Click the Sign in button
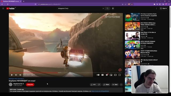This screenshot has height=96, width=171. 163,8
